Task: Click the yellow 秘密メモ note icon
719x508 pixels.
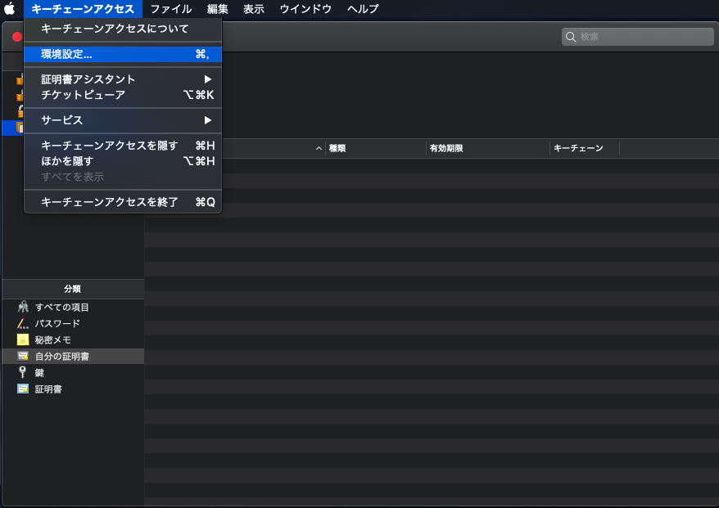Action: [x=23, y=340]
